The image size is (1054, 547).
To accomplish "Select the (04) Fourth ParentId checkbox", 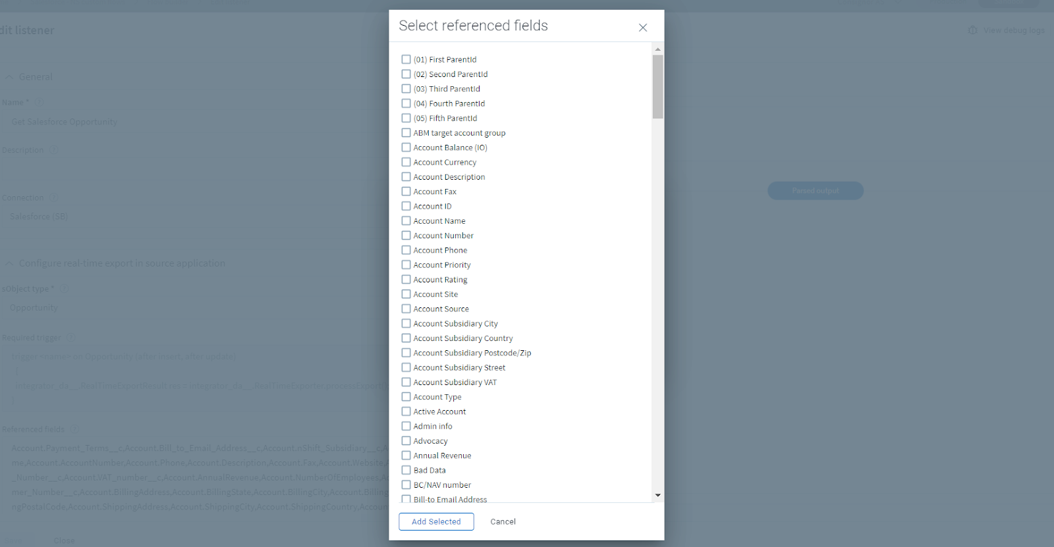I will (406, 103).
